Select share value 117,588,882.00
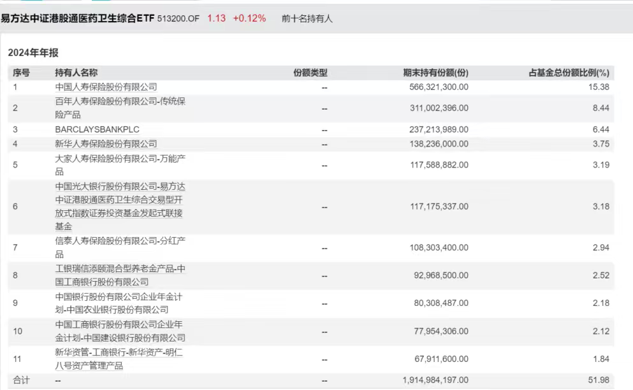This screenshot has height=390, width=633. click(x=439, y=164)
